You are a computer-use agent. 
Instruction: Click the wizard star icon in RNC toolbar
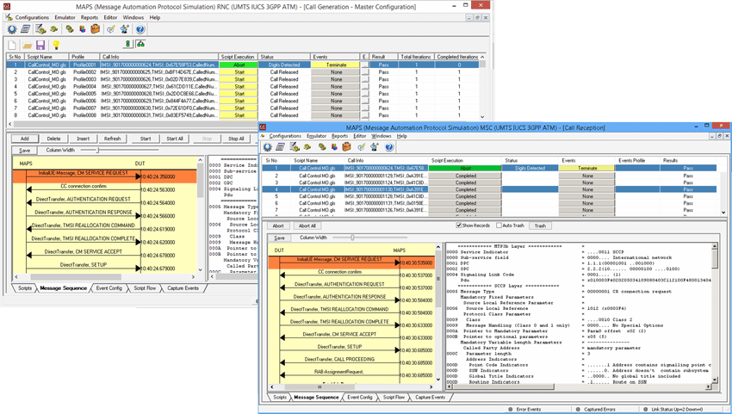point(125,29)
